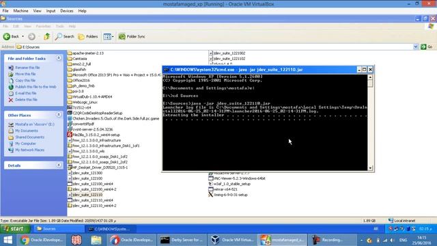
Task: Open the VirtualBox File menu
Action: click(x=5, y=11)
